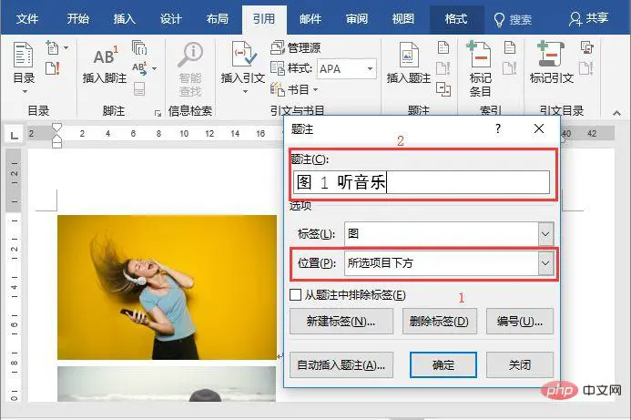Open the 位置 position dropdown
Viewport: 631px width, 420px height.
(545, 263)
